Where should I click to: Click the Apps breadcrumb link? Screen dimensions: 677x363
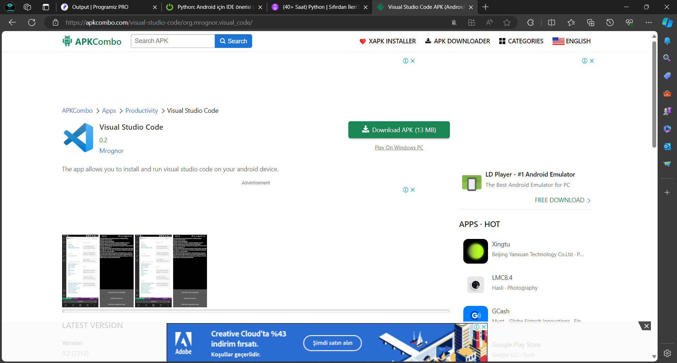(x=109, y=111)
